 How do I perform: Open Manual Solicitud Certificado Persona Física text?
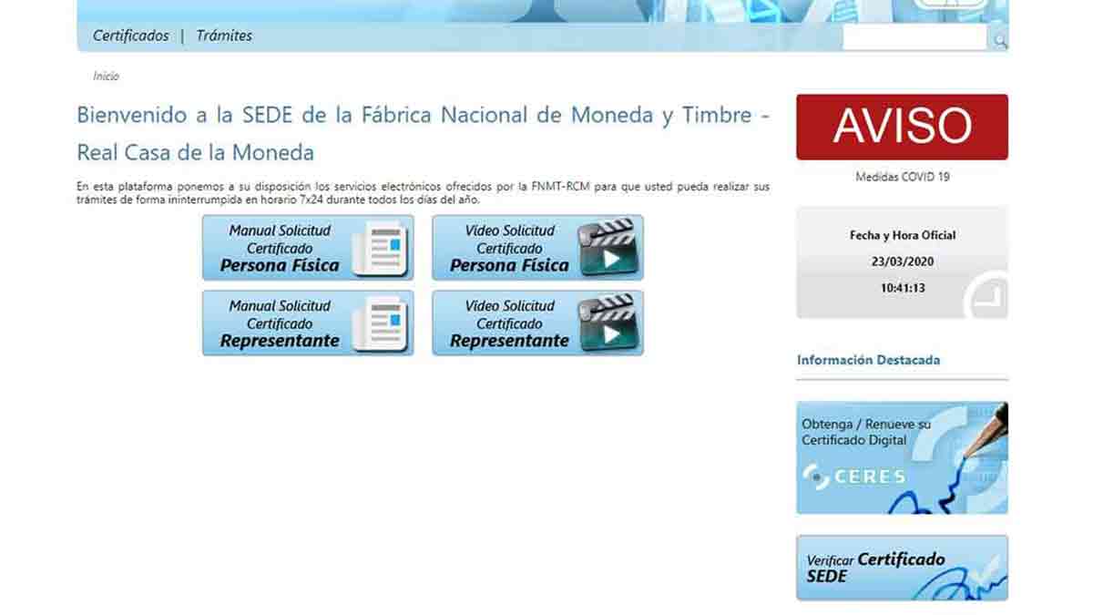[x=280, y=249]
